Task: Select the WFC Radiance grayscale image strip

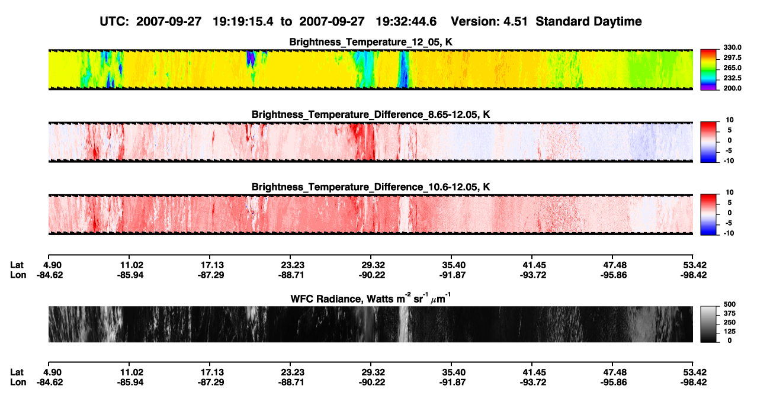Action: [x=370, y=325]
